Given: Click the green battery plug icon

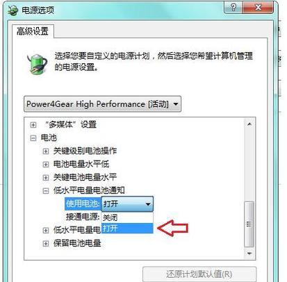Looking at the screenshot, I should (37, 64).
